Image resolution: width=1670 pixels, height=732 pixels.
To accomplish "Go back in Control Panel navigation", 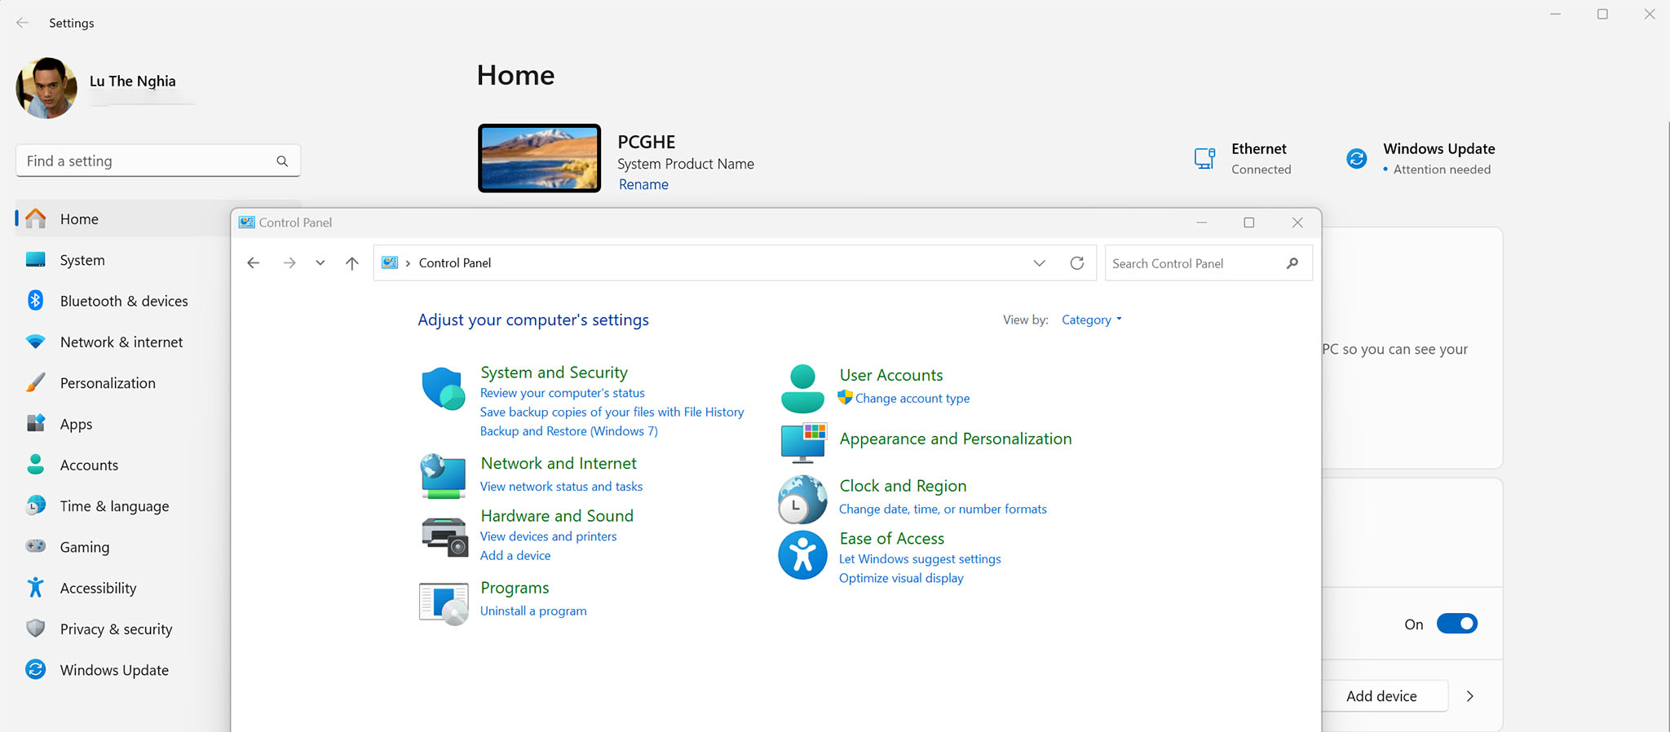I will point(254,263).
